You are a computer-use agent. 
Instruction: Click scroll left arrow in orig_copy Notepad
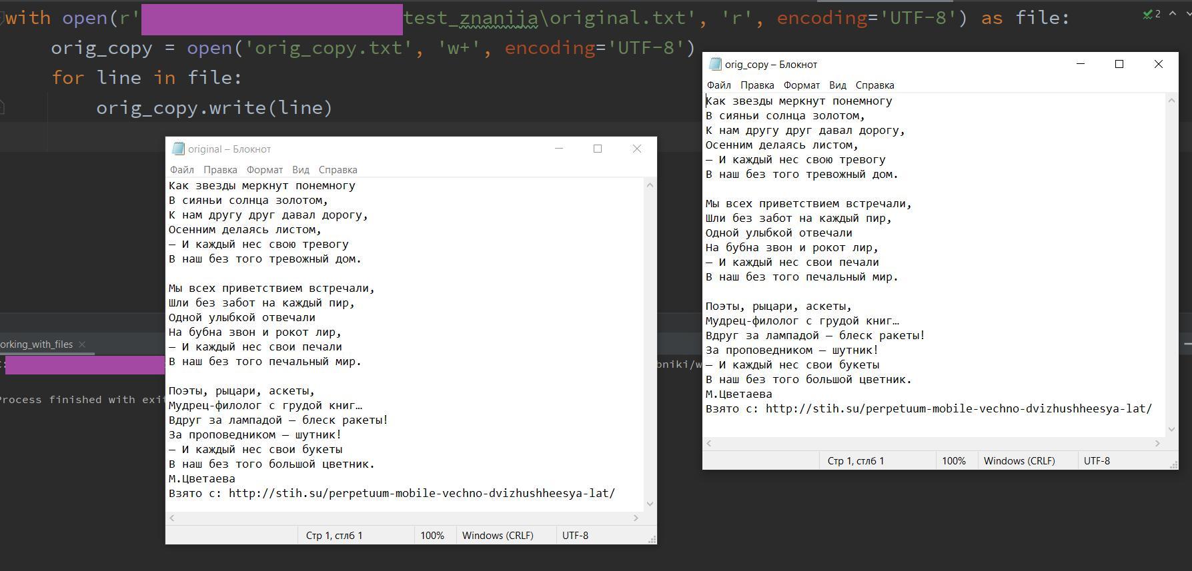click(x=709, y=443)
